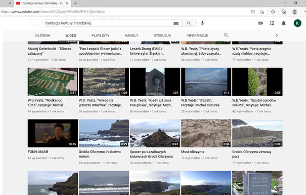Play the 'Most olbrzyma' thumbnail
Viewport: 306px width, 195px height.
tap(206, 133)
